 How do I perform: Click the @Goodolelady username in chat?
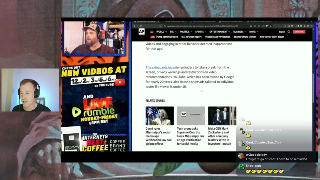[x=256, y=155]
